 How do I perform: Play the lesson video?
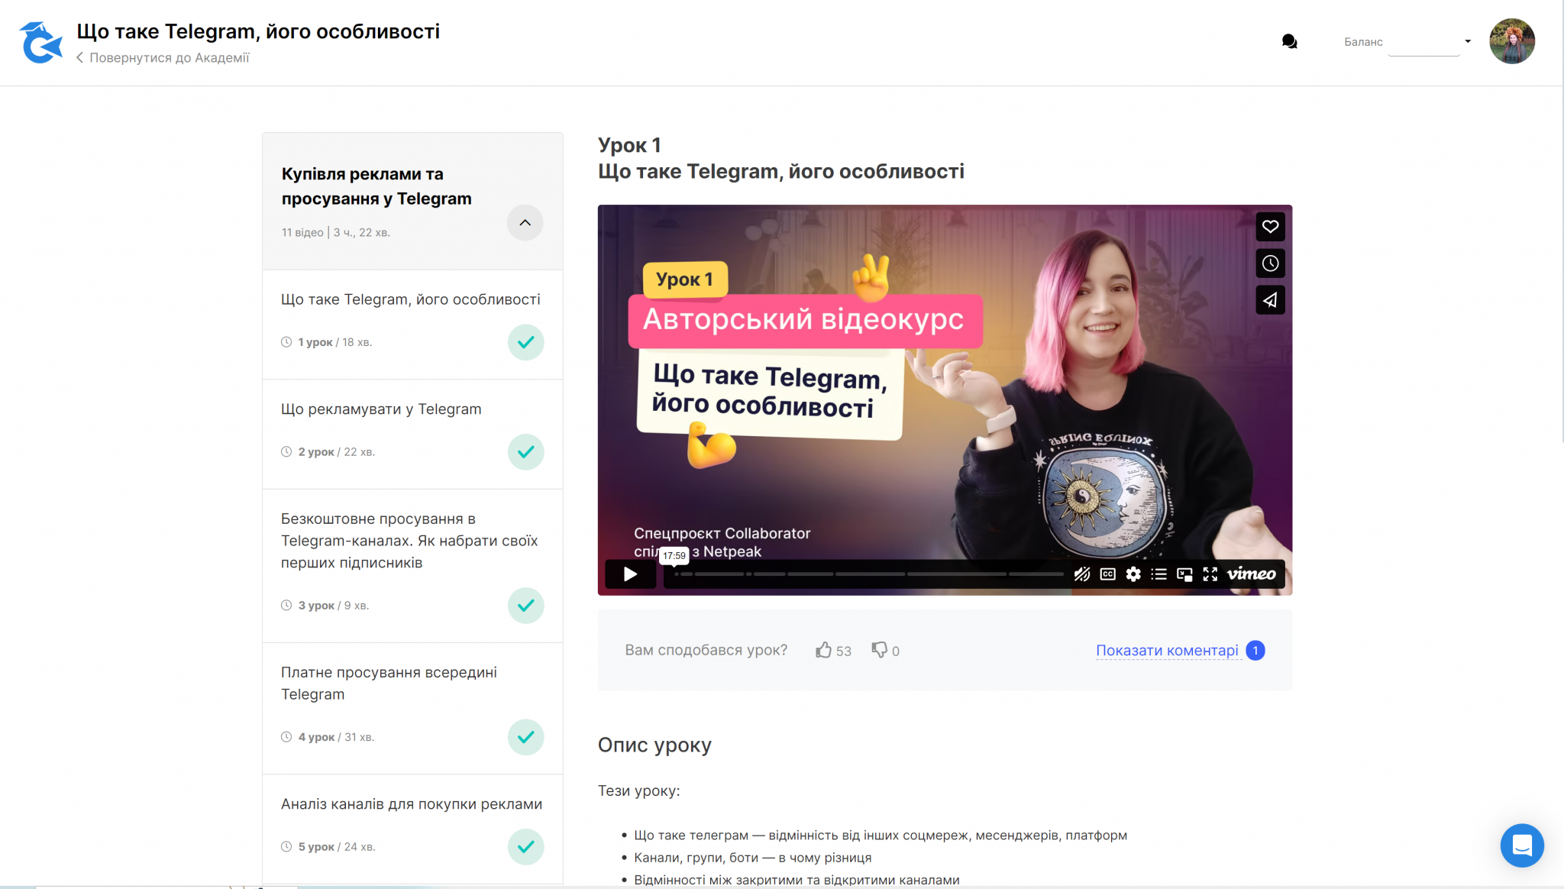[x=630, y=574]
